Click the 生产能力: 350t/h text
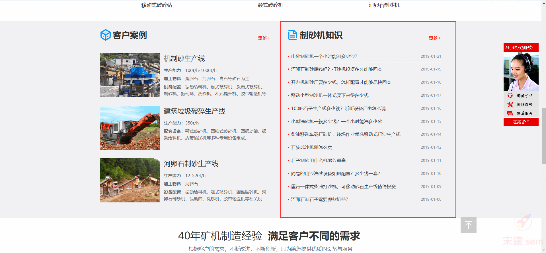Viewport: 546px width, 253px height. pos(181,123)
